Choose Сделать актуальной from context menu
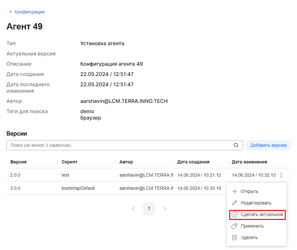 (262, 214)
